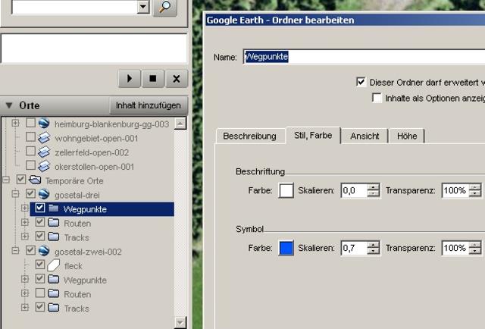This screenshot has width=485, height=329.
Task: Expand the selected Wegpunkte folder node
Action: (25, 208)
